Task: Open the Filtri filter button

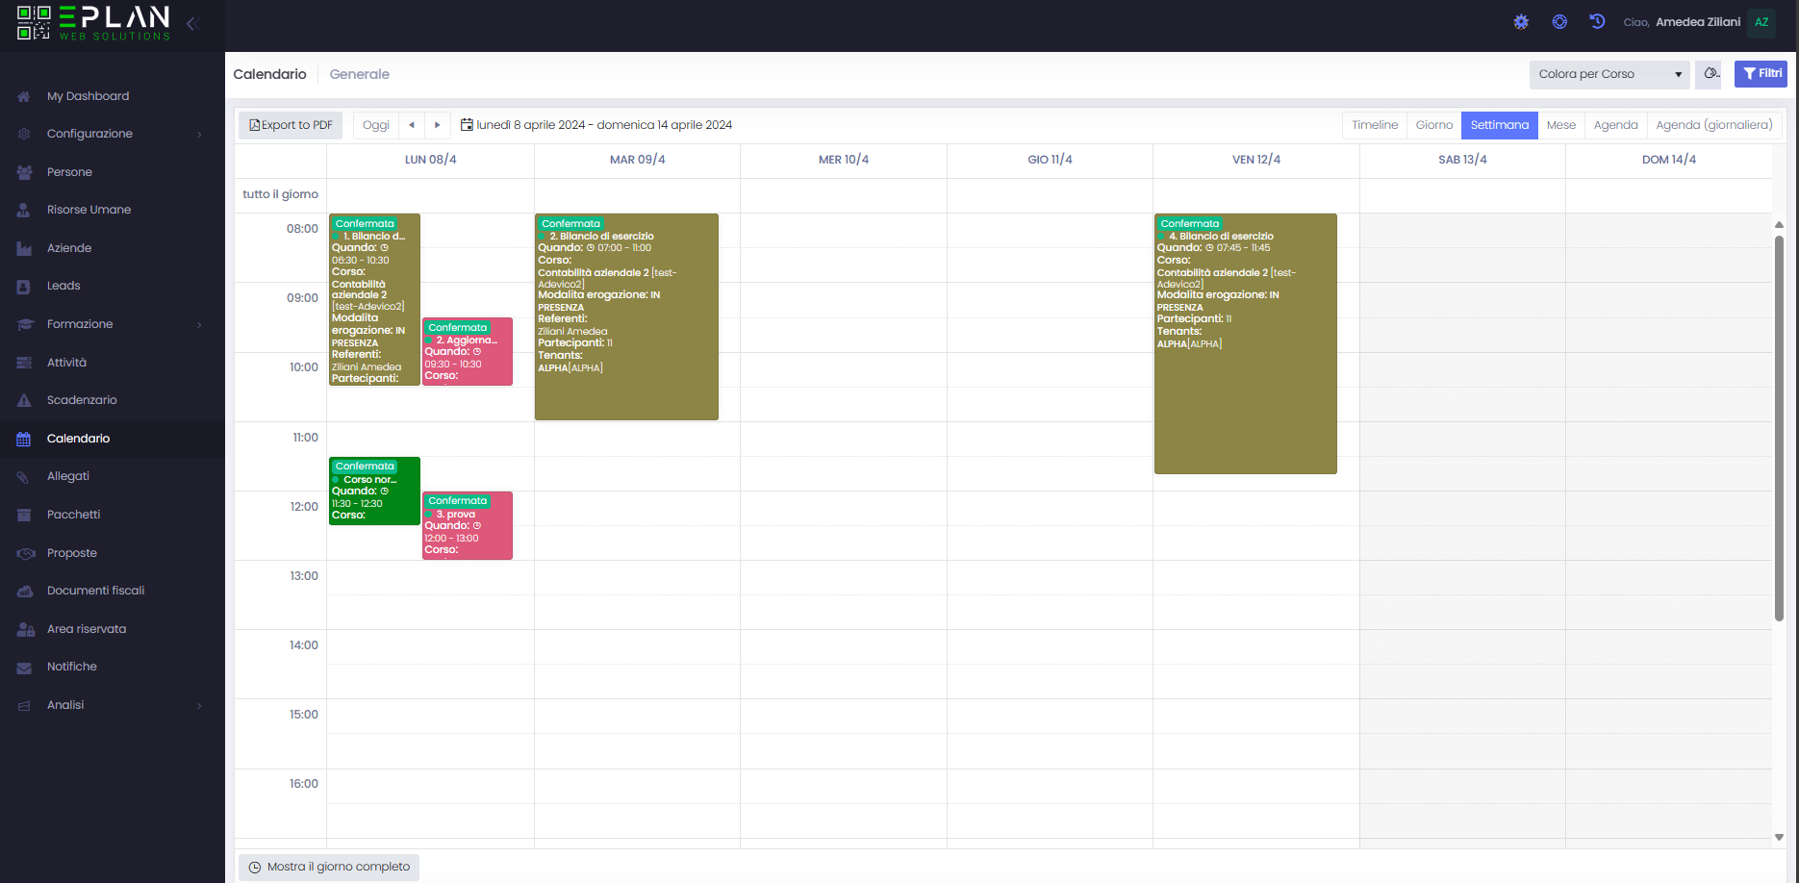Action: pyautogui.click(x=1761, y=74)
